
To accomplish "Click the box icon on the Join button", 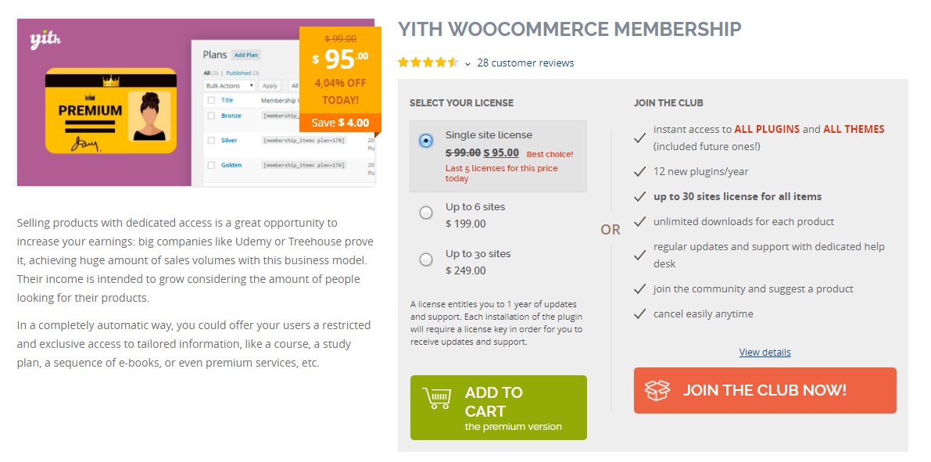I will coord(657,390).
